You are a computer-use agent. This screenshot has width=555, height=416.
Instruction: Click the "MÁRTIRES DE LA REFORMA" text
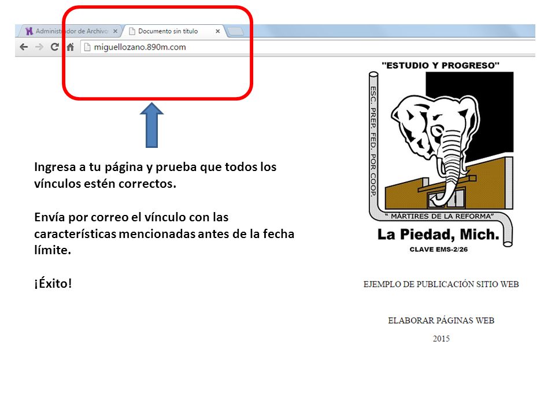click(439, 216)
